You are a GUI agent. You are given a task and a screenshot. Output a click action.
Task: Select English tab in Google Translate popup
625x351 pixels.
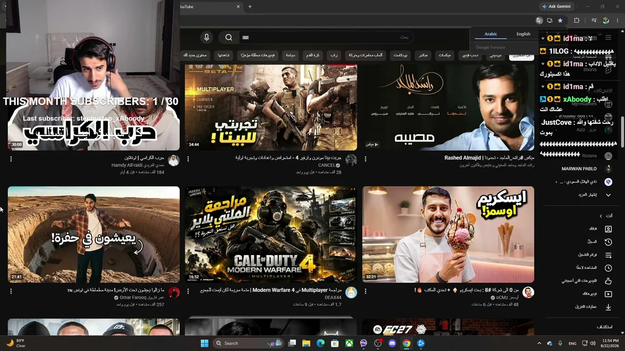pyautogui.click(x=523, y=34)
